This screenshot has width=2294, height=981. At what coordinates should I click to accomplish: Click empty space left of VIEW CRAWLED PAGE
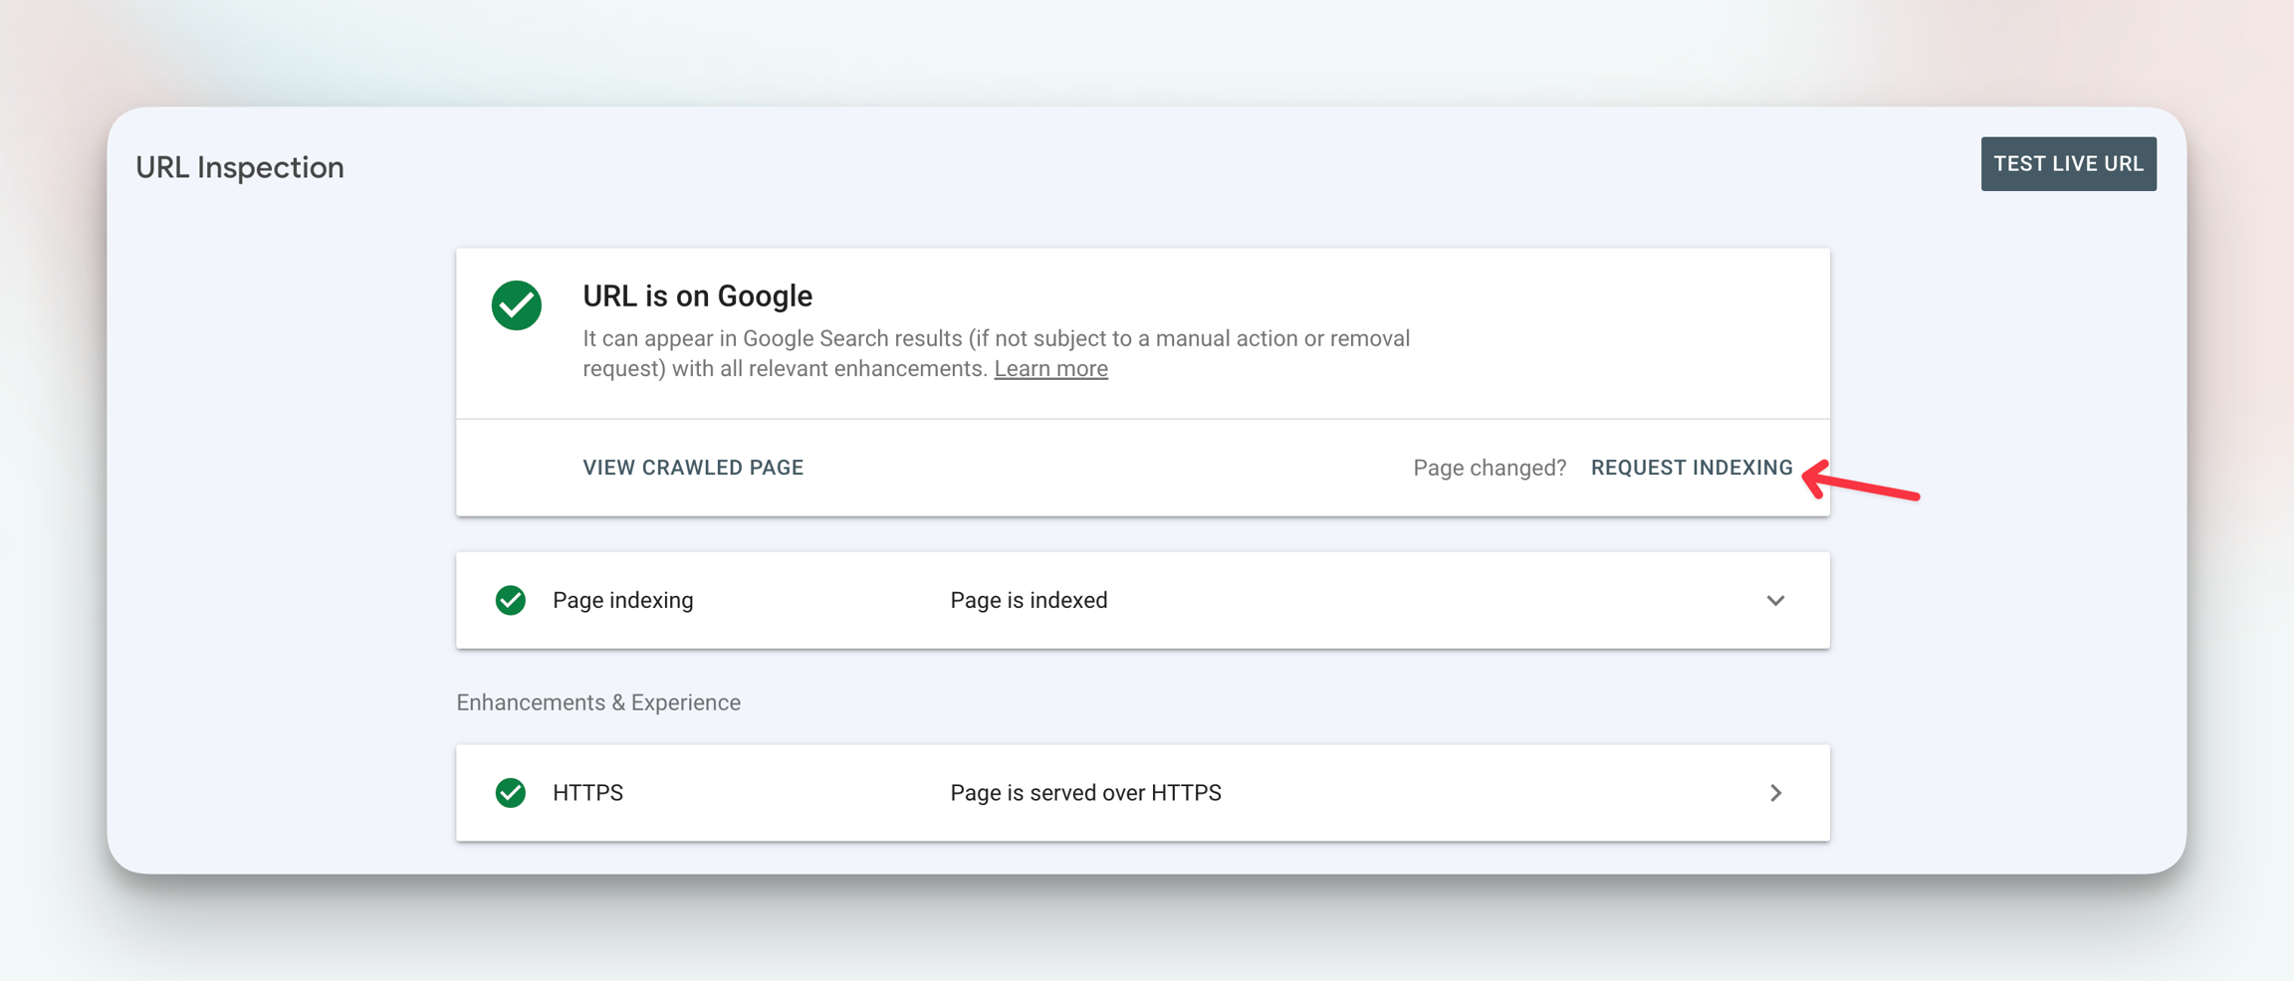[x=518, y=468]
